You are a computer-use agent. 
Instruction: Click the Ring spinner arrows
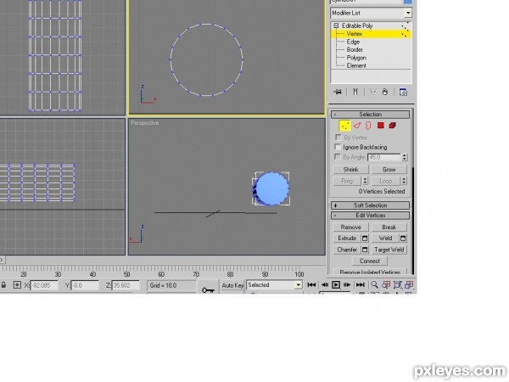coord(365,181)
